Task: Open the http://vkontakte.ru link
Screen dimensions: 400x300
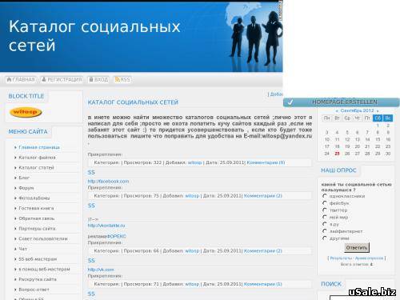Action: 106,226
